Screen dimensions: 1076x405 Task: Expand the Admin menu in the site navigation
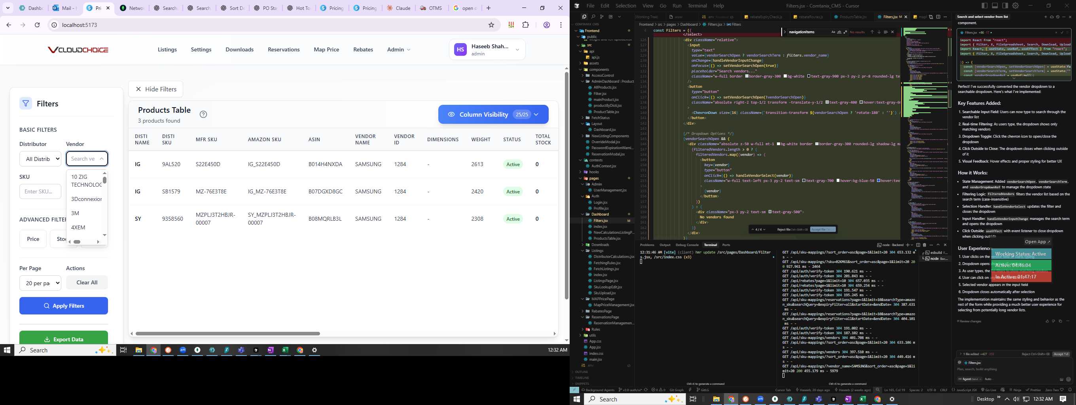[x=398, y=50]
